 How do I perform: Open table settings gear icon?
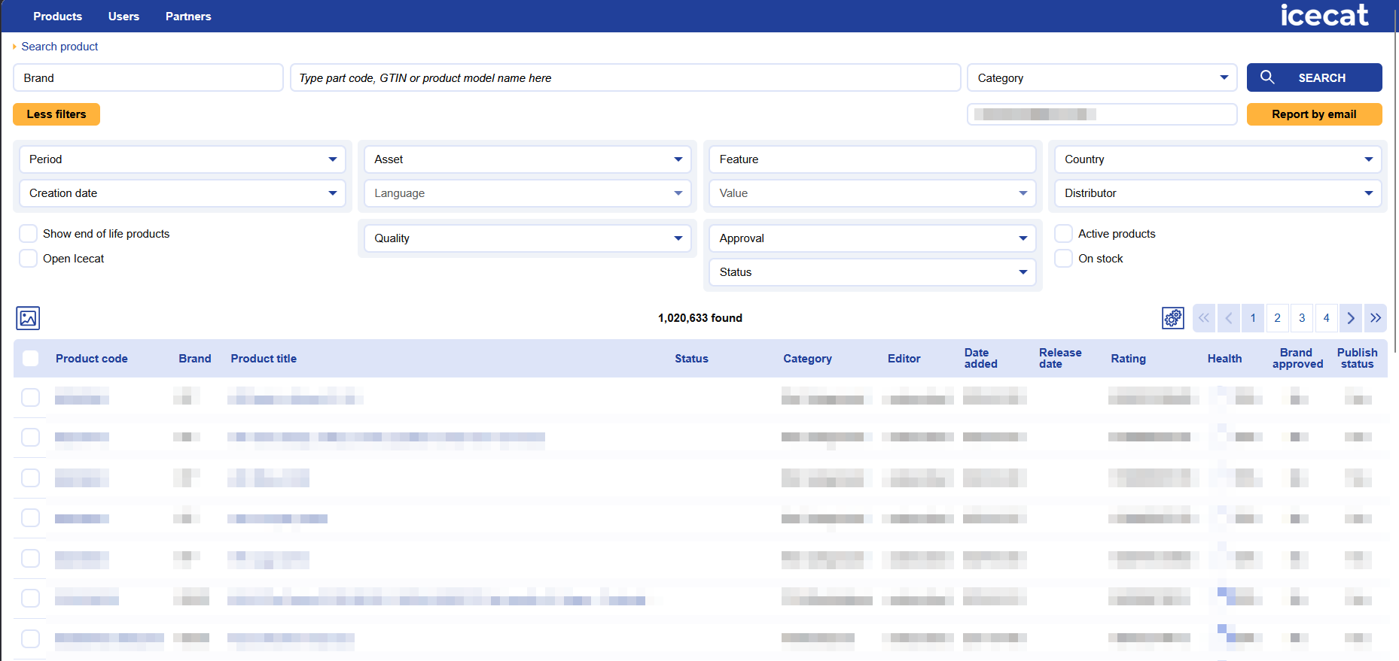[1173, 318]
